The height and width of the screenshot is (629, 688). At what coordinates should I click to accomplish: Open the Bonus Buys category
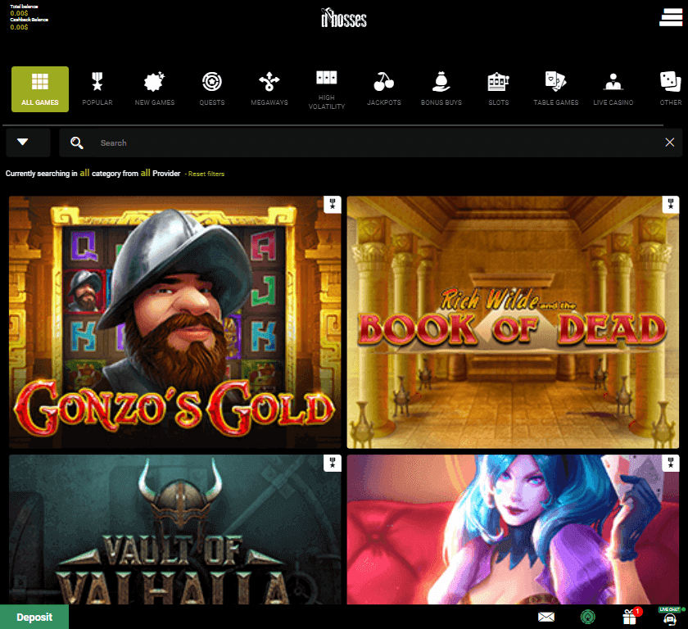(441, 89)
